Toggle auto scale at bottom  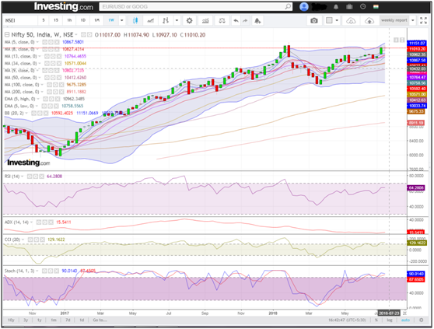405,320
